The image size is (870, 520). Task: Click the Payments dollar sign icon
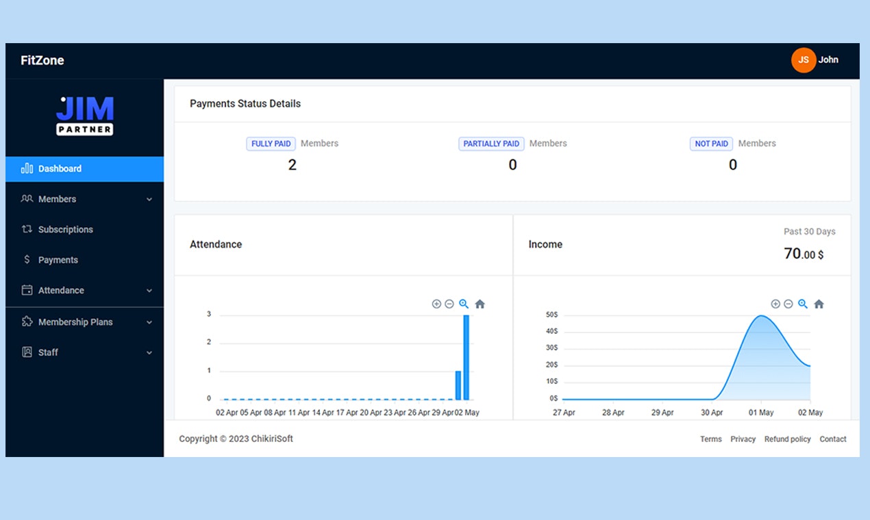click(27, 260)
